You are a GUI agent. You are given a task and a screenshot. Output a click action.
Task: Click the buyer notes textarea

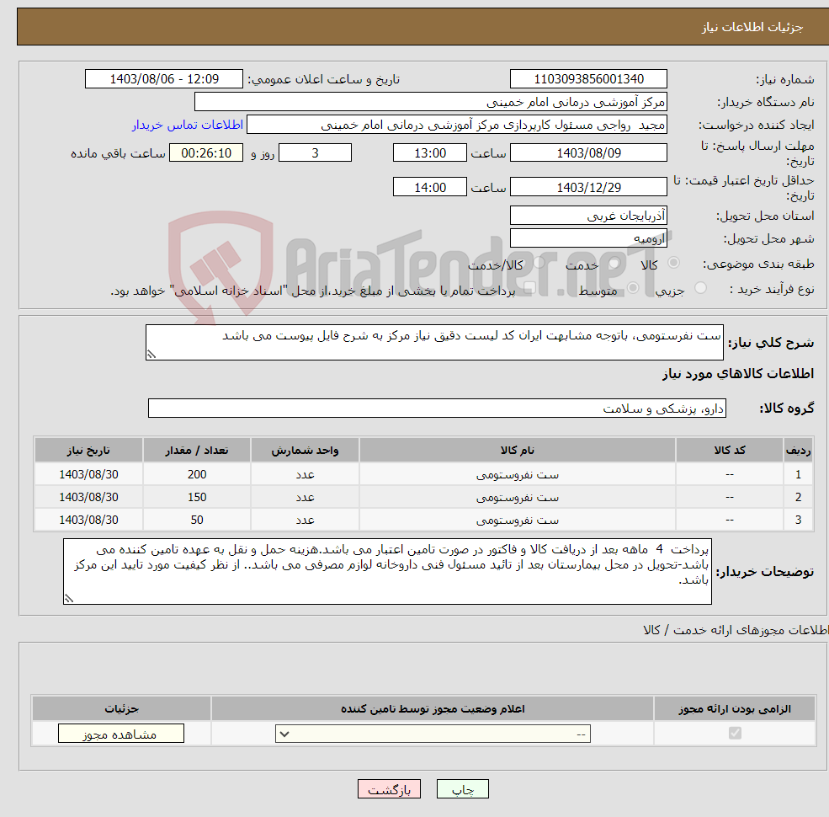[x=387, y=571]
